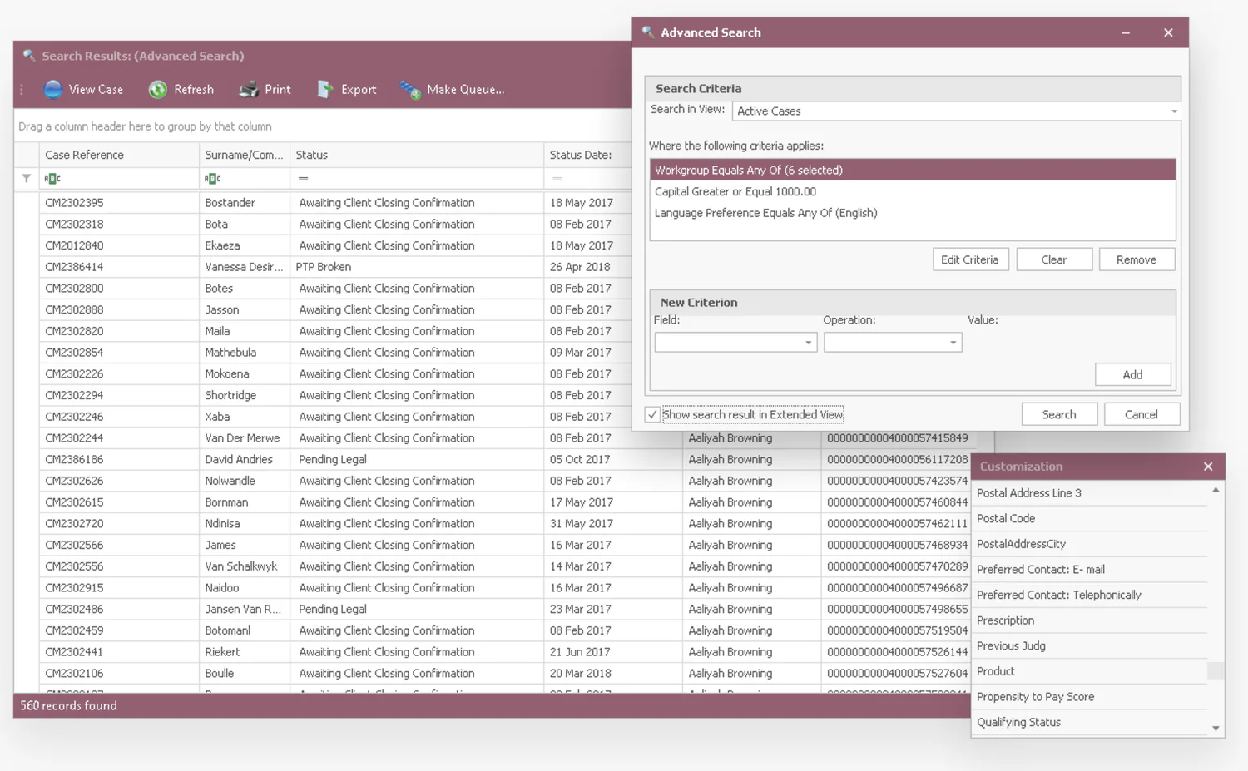Select the Language Preference criterion
The image size is (1248, 771).
(913, 213)
